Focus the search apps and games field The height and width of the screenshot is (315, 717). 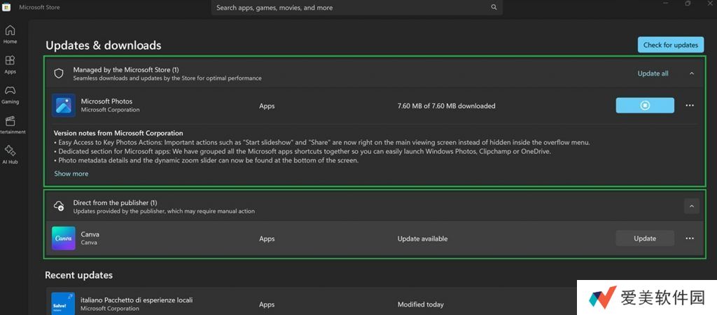tap(350, 8)
